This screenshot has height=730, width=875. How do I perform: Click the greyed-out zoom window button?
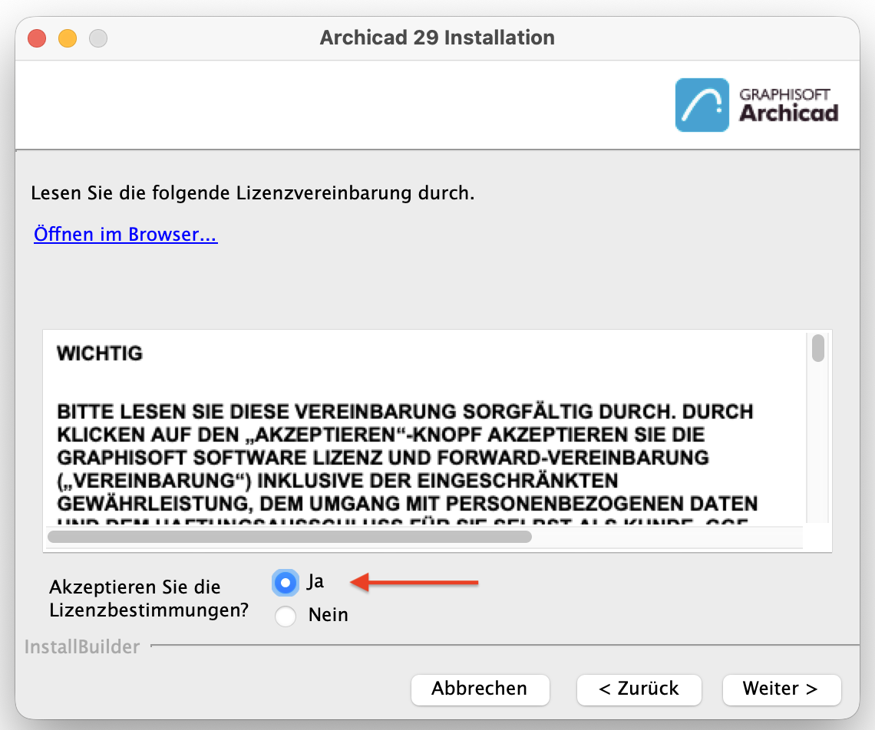click(98, 38)
